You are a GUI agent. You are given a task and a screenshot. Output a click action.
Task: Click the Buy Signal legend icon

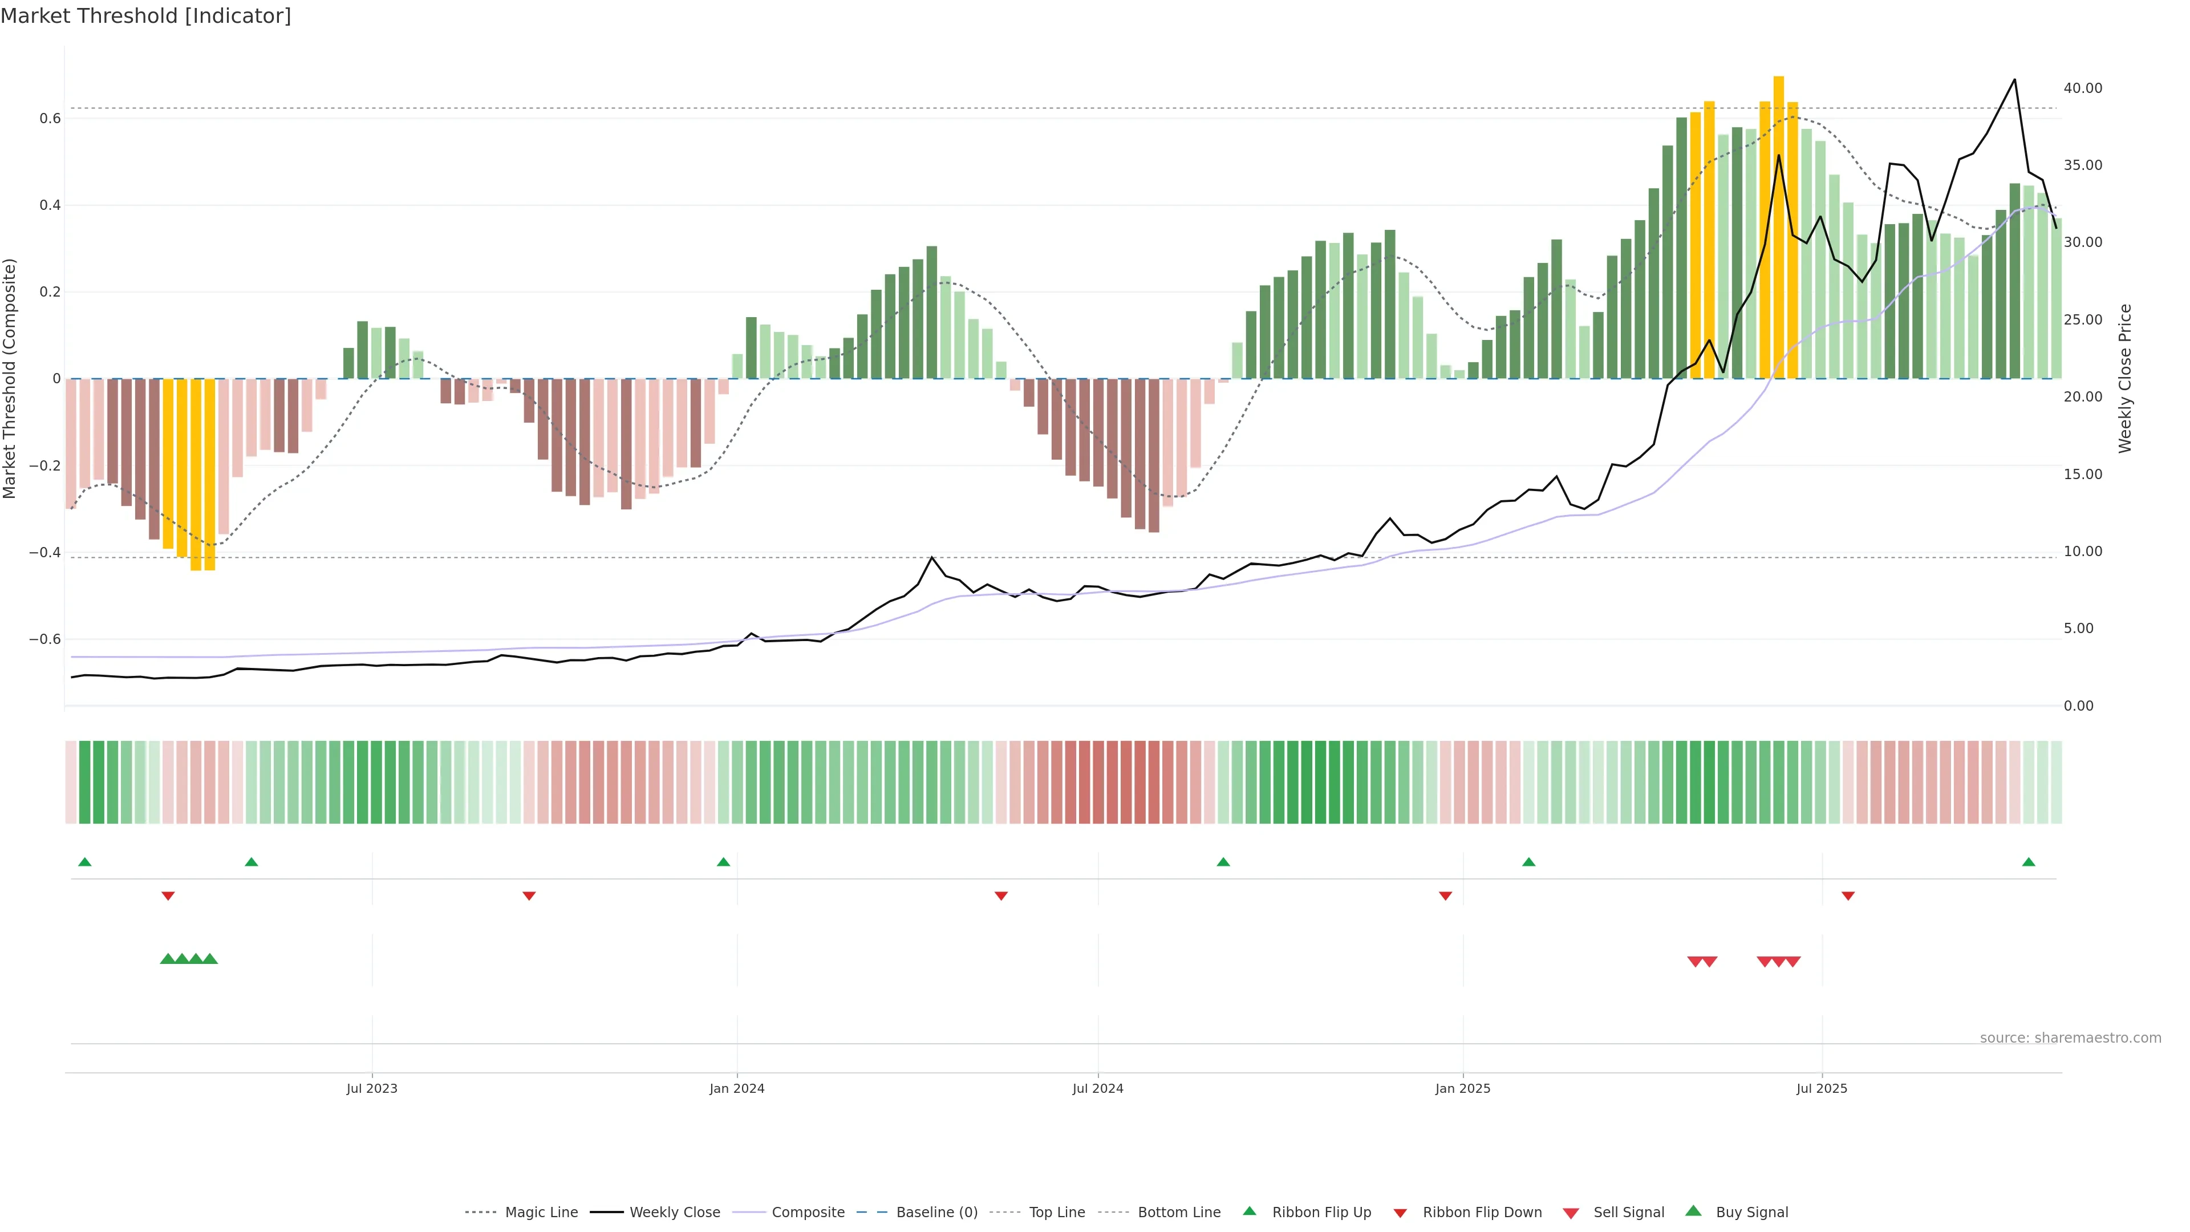[x=1693, y=1211]
